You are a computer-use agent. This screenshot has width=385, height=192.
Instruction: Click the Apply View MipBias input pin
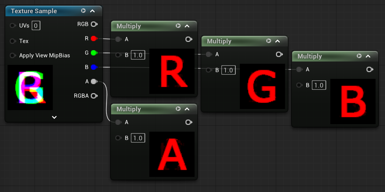pyautogui.click(x=13, y=55)
